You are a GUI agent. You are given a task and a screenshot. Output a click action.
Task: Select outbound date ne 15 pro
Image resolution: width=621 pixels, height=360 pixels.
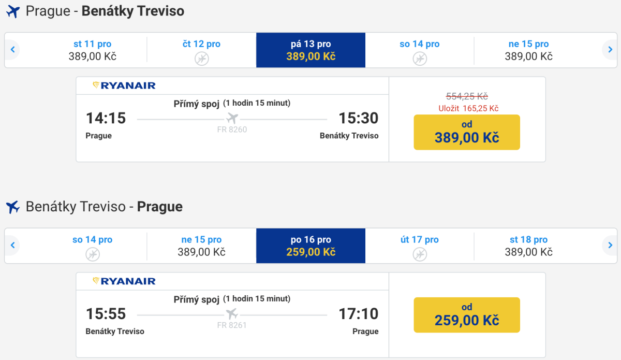pyautogui.click(x=528, y=50)
